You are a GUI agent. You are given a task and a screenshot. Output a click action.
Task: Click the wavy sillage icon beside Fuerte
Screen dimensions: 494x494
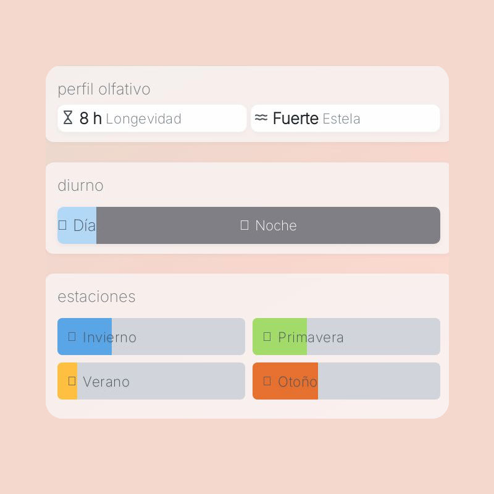coord(261,118)
